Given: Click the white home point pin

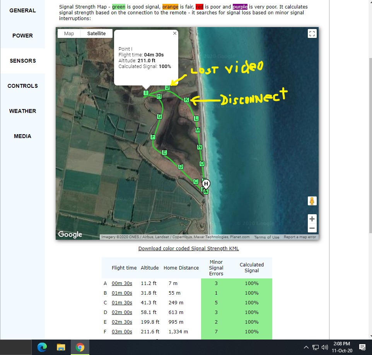Looking at the screenshot, I should coord(206,184).
